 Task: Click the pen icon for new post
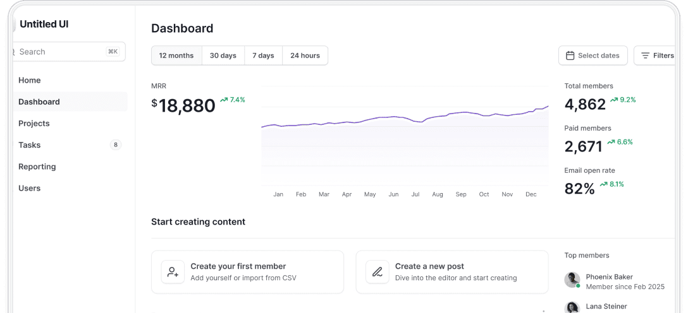[378, 272]
